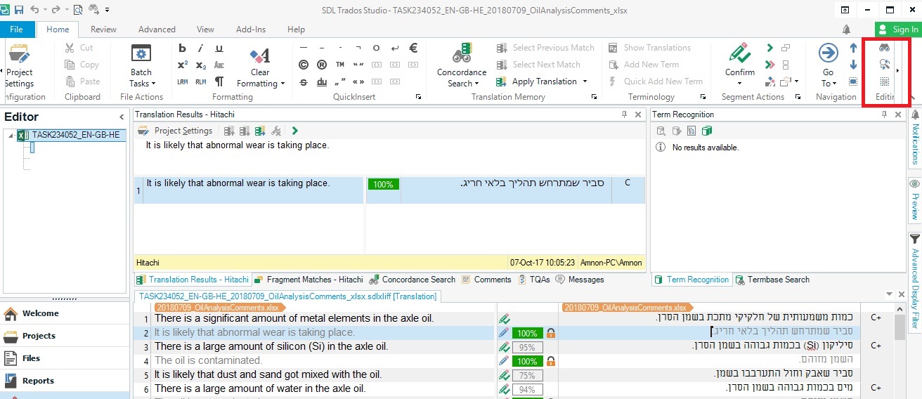Apply subscript formatting
The width and height of the screenshot is (922, 399).
(201, 65)
